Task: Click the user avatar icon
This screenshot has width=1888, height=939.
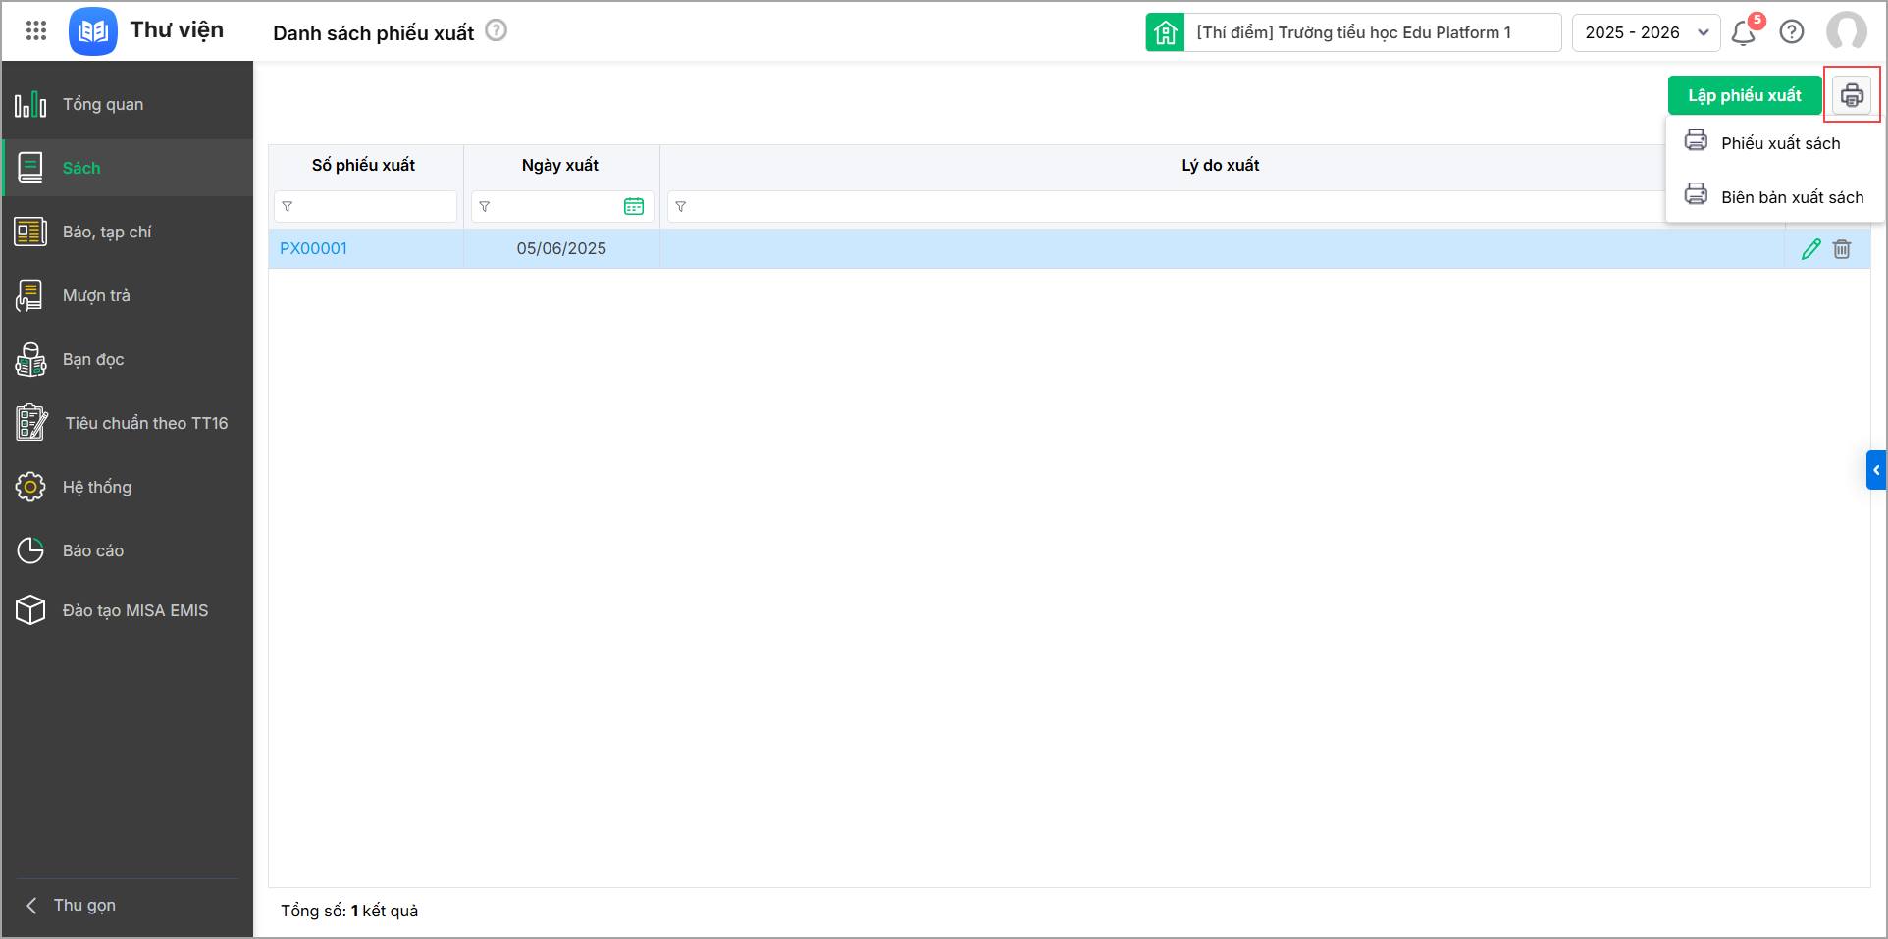Action: [1846, 31]
